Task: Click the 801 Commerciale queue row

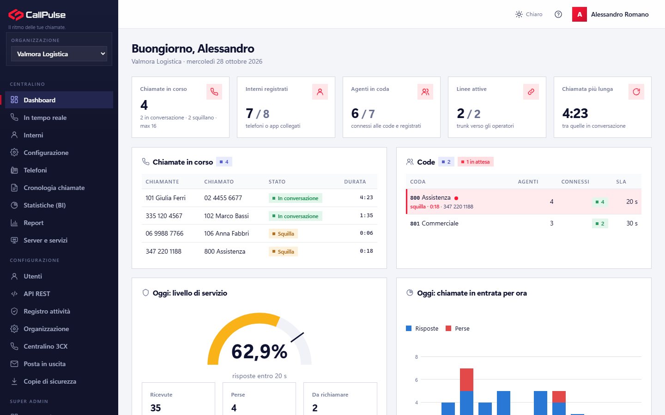Action: 524,223
